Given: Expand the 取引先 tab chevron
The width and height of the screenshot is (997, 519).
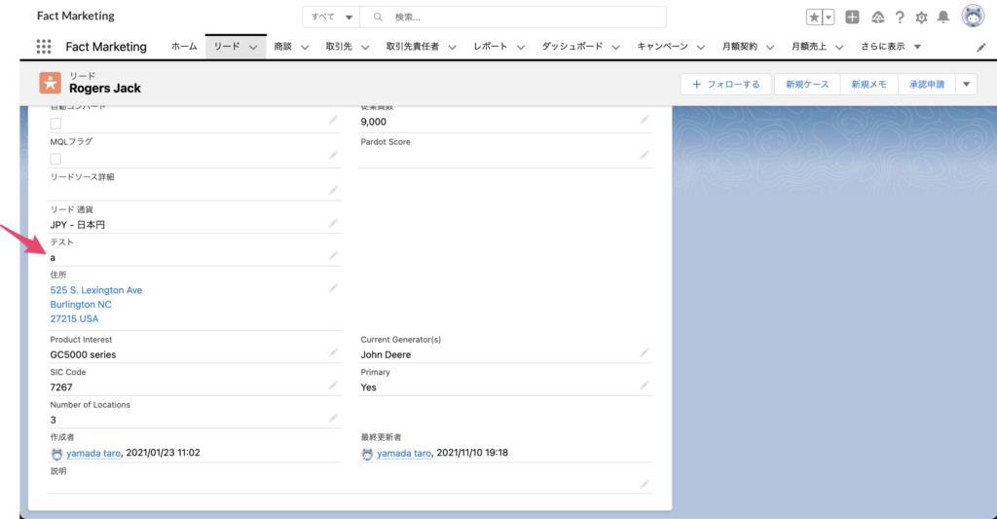Looking at the screenshot, I should click(x=365, y=47).
